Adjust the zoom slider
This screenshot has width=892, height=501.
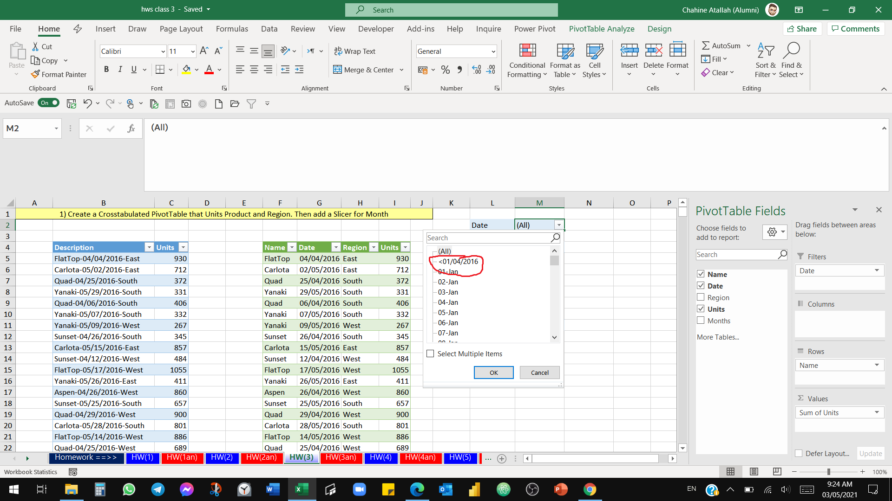829,471
